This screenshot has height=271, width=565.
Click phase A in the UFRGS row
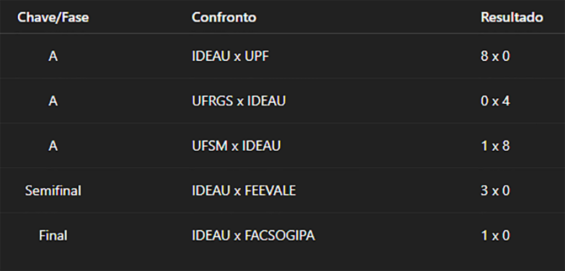coord(53,101)
